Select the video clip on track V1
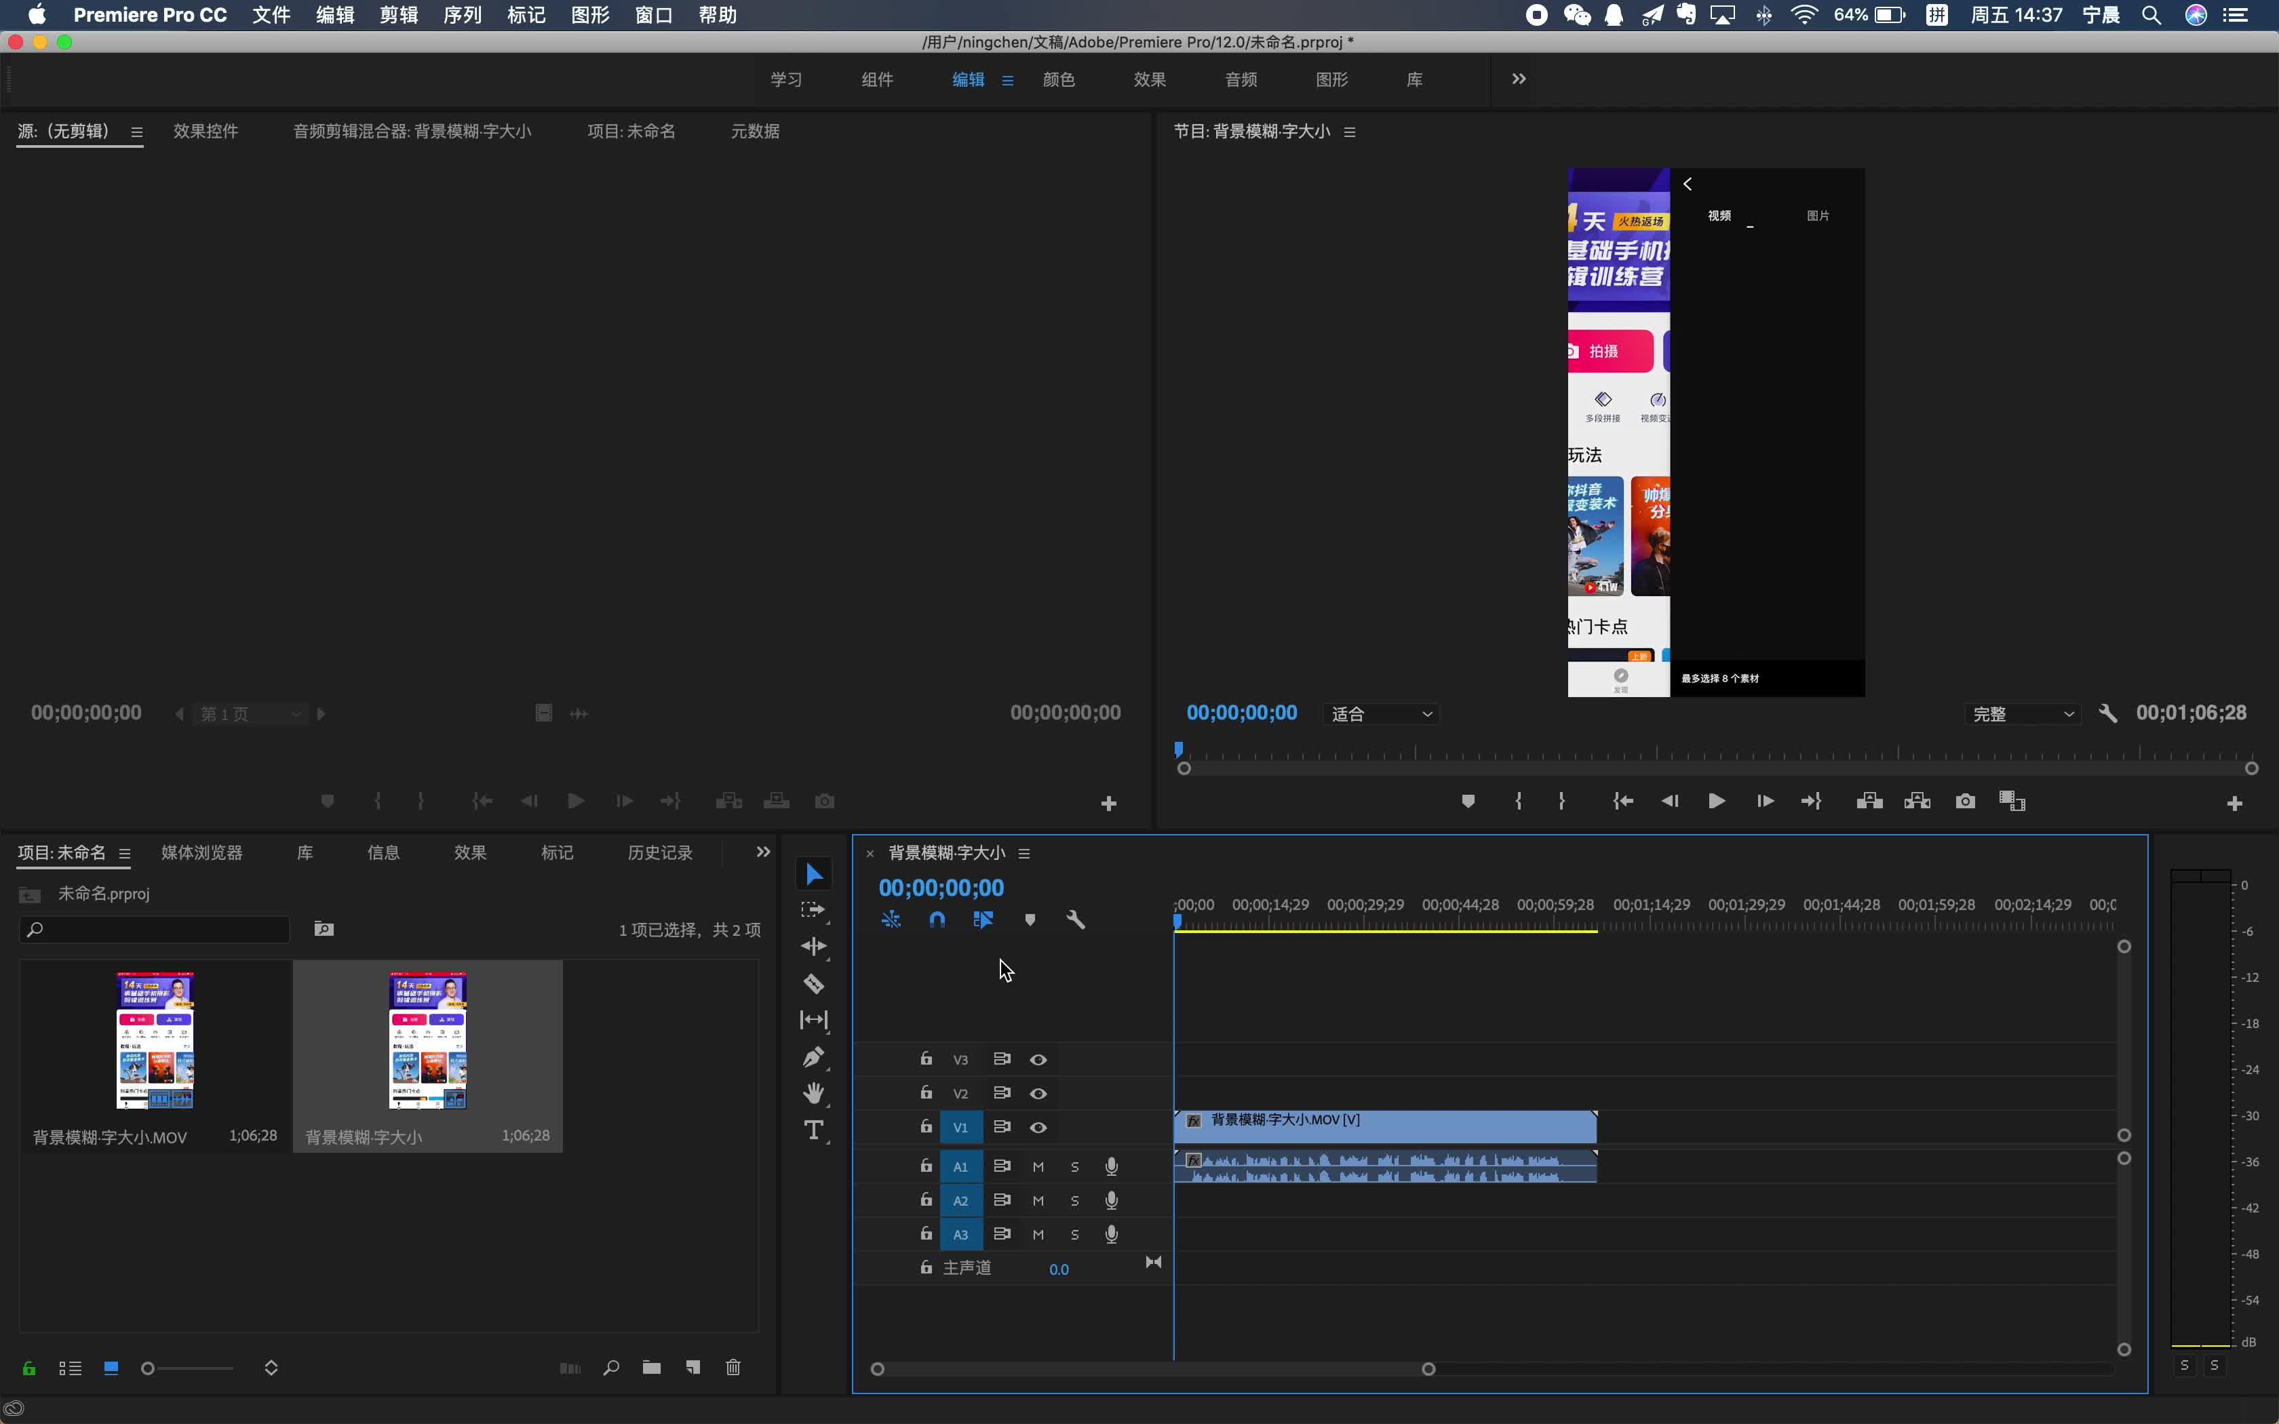2279x1424 pixels. point(1385,1126)
